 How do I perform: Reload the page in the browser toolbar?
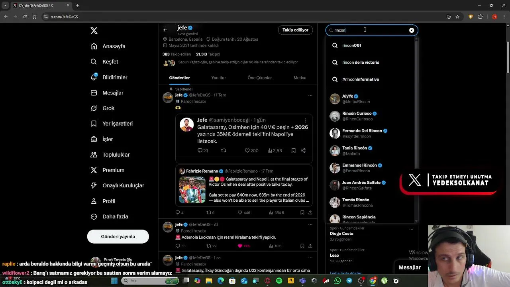click(25, 17)
